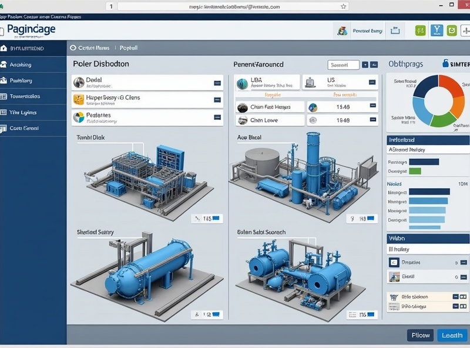The width and height of the screenshot is (470, 348).
Task: Click the green smiley icon in the header
Action: pyautogui.click(x=452, y=31)
